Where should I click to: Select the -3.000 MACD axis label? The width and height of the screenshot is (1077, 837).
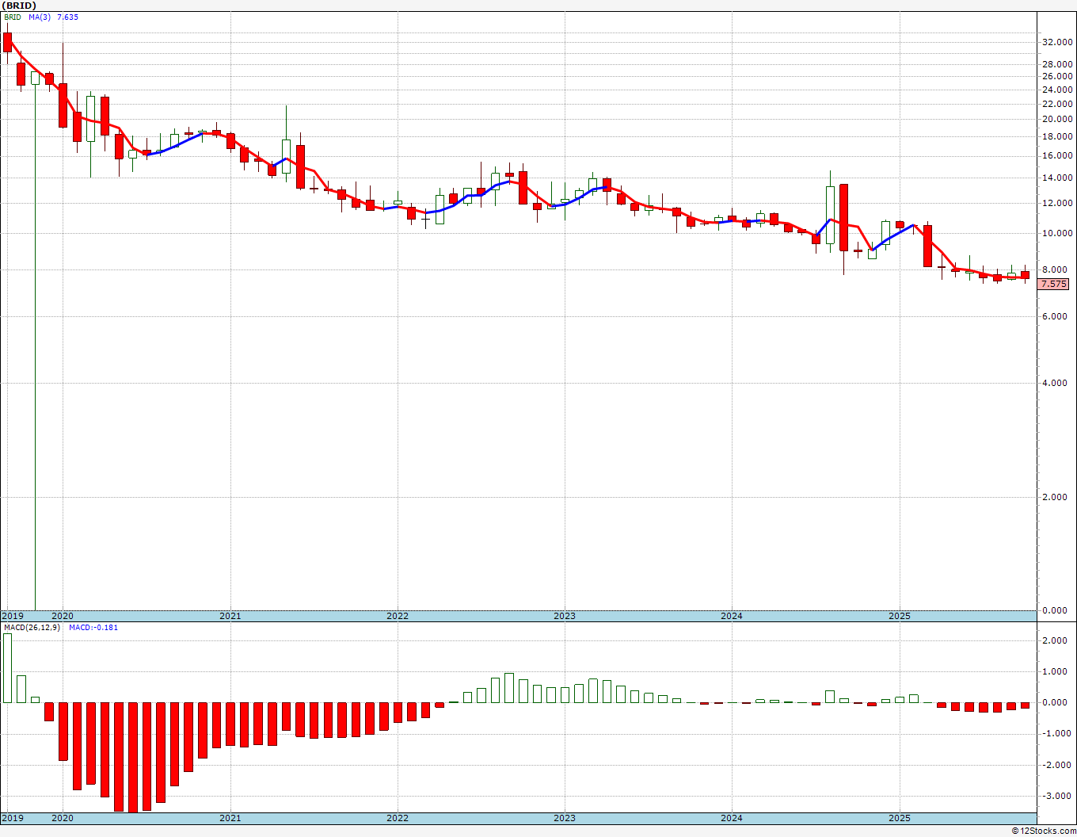pos(1057,797)
